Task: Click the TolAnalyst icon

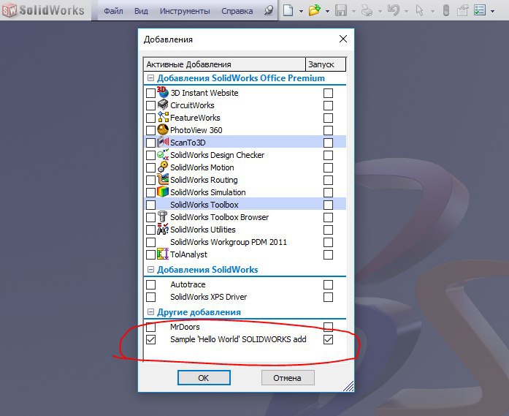Action: click(163, 254)
